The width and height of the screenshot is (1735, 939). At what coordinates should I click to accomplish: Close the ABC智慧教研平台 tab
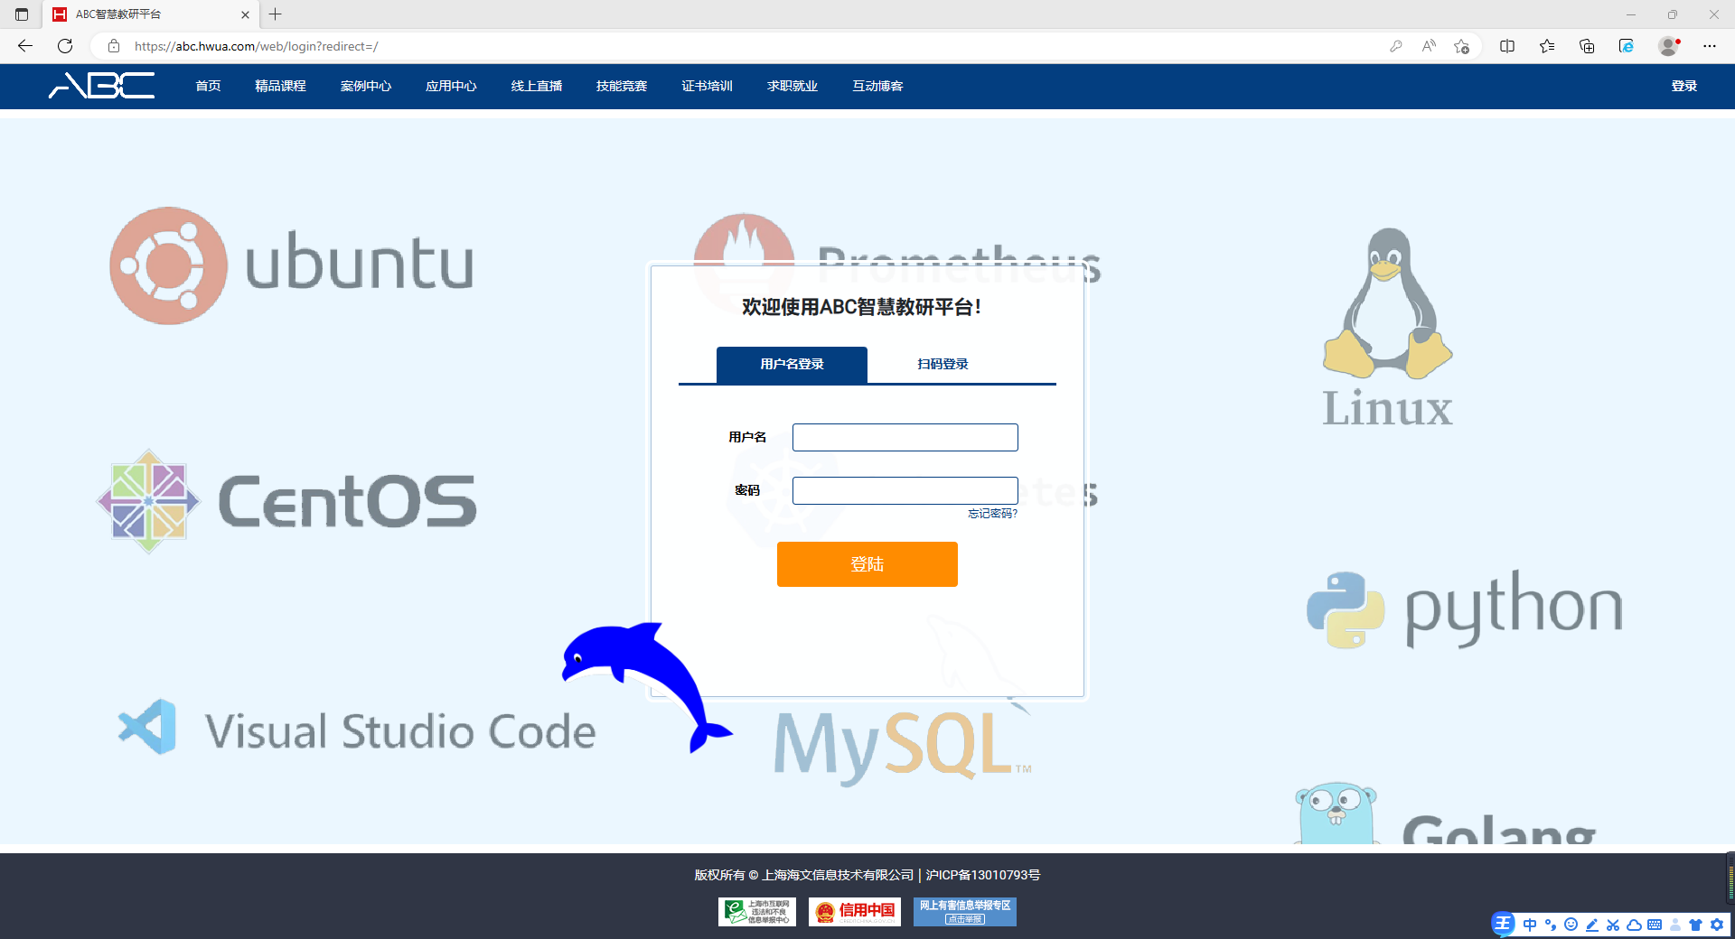pyautogui.click(x=245, y=14)
